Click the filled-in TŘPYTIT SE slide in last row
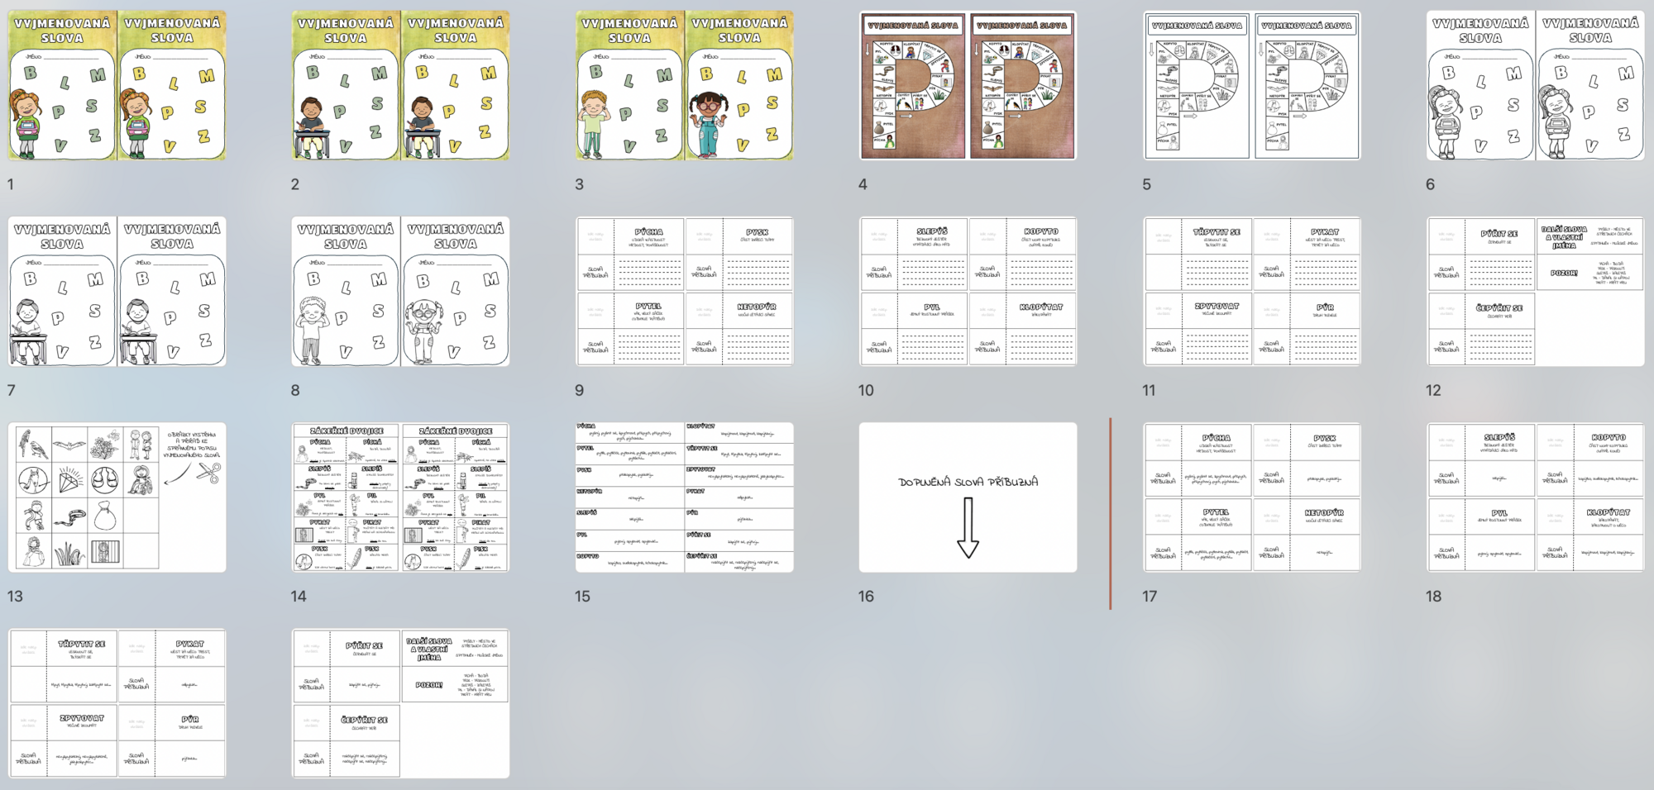Screen dimensions: 1654x790 tap(117, 702)
